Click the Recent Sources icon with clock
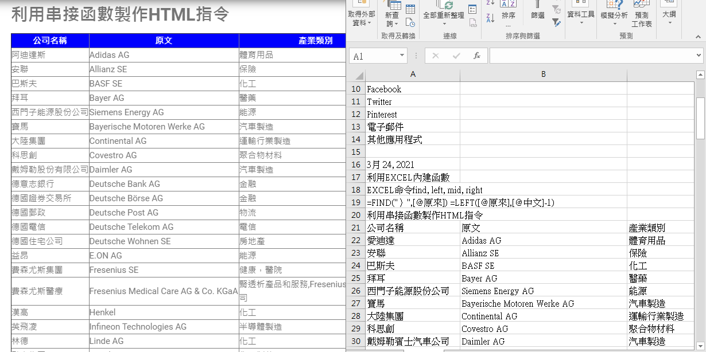The height and width of the screenshot is (352, 706). pos(410,22)
